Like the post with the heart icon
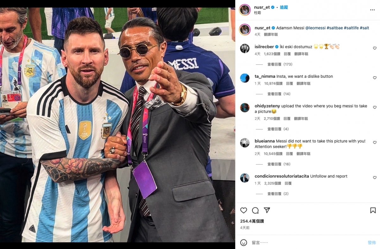Screen dimensions: 380x249 [x=244, y=210]
